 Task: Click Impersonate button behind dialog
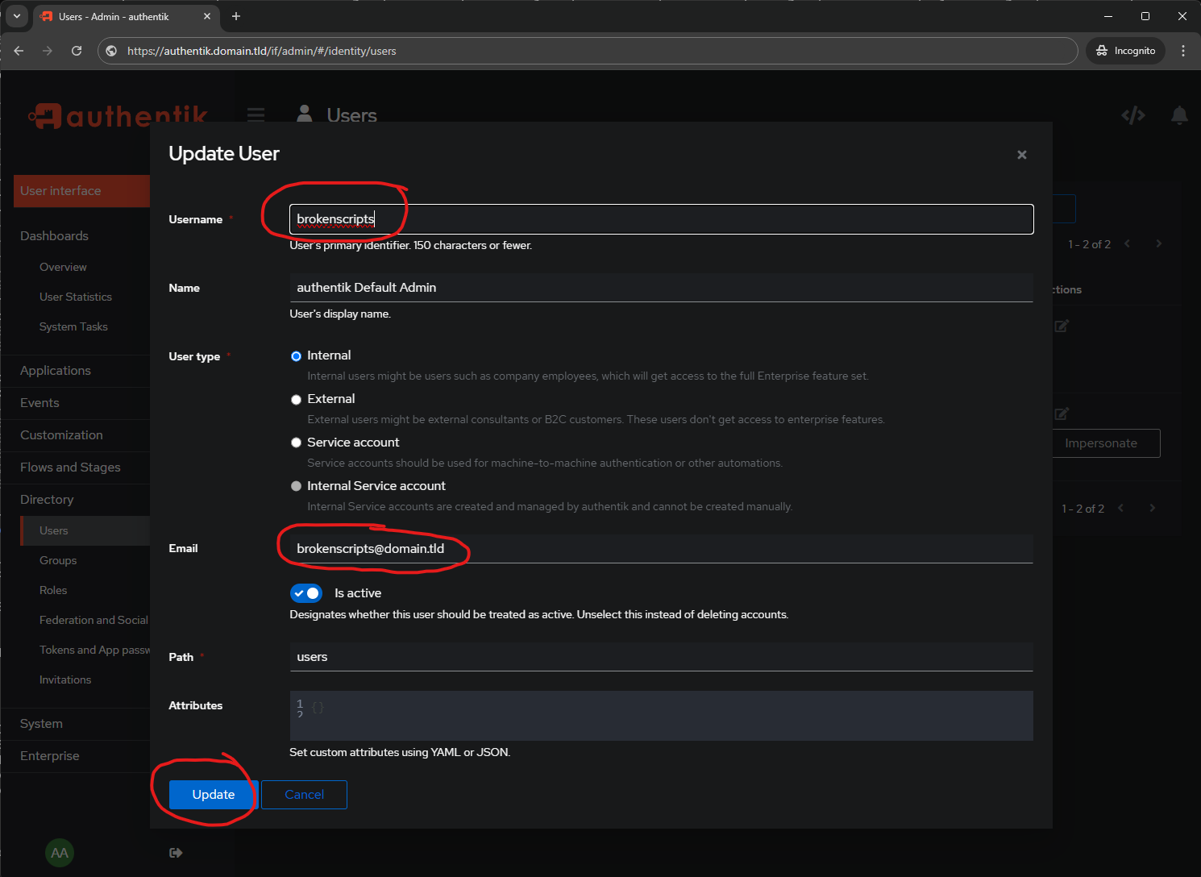click(1106, 443)
